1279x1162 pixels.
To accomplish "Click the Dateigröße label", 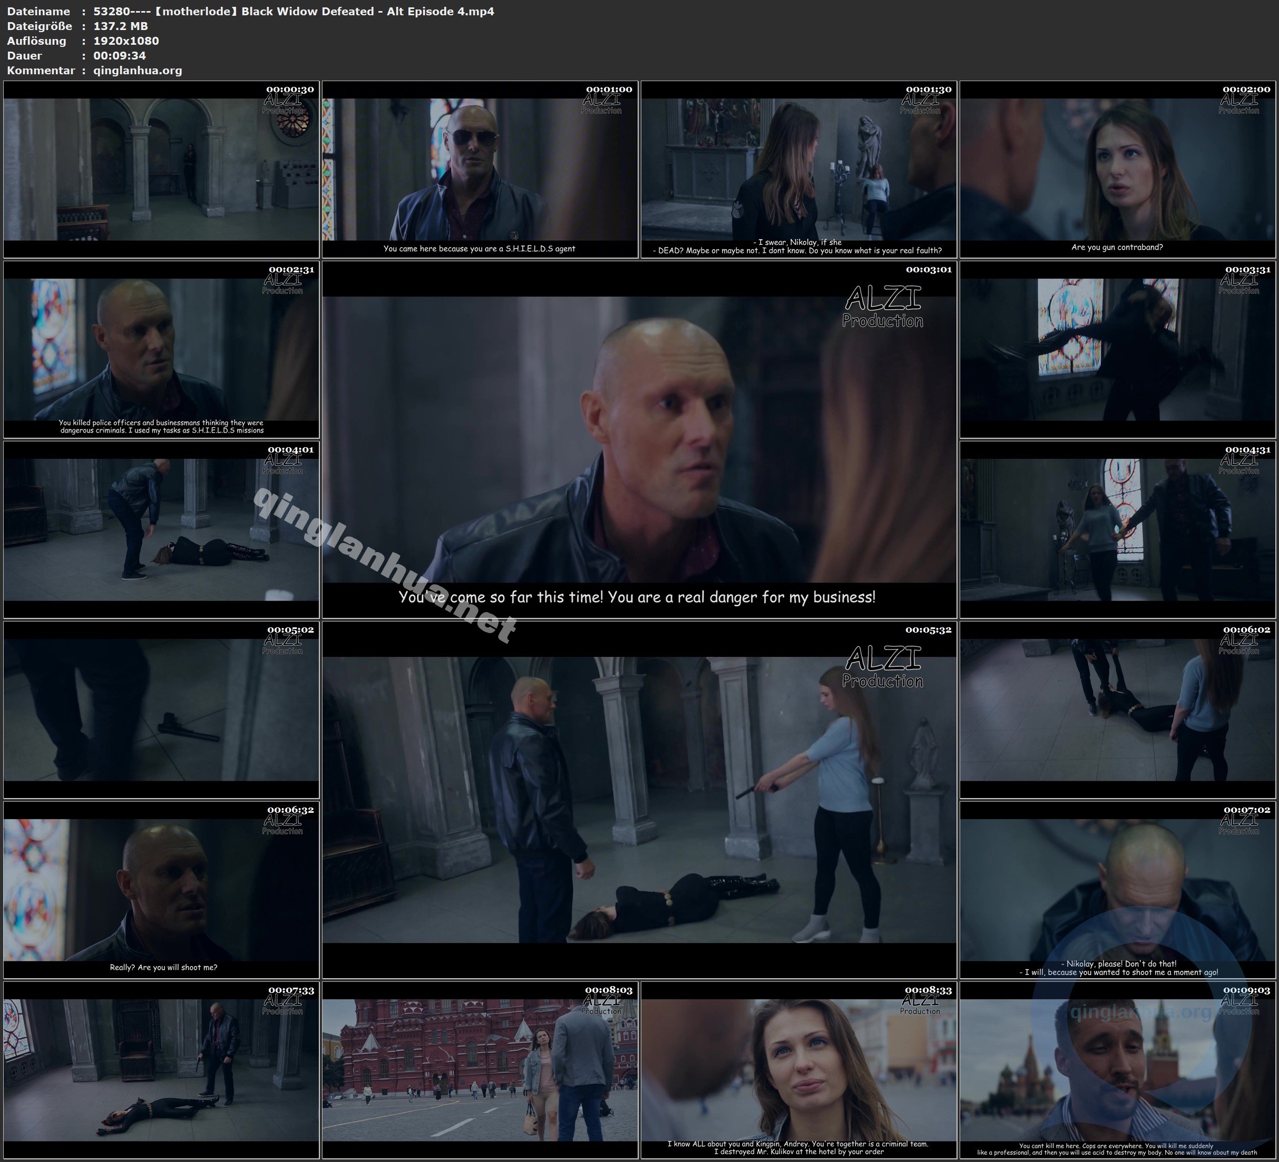I will coord(40,26).
